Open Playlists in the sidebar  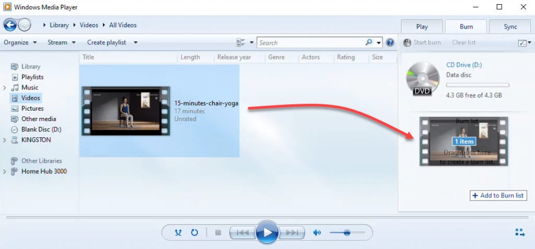click(32, 77)
